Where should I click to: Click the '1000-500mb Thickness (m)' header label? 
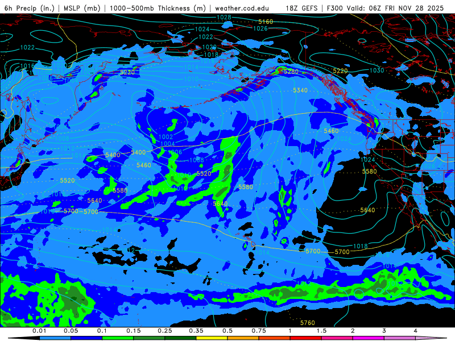(x=158, y=8)
